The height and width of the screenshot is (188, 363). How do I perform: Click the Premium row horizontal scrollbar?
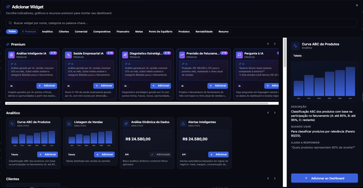[137, 103]
